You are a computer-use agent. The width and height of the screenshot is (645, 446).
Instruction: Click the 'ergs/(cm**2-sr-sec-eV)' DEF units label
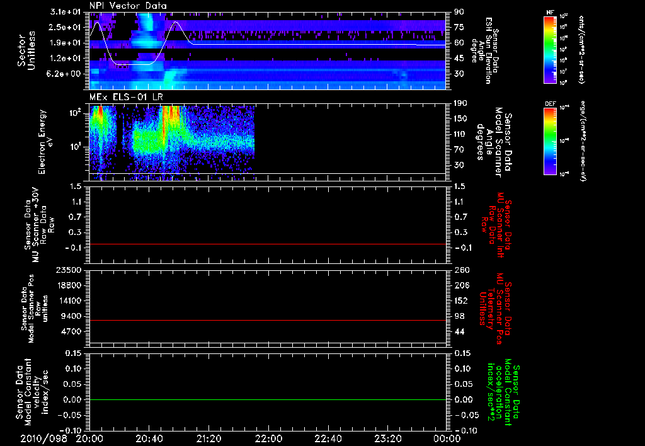pos(583,140)
